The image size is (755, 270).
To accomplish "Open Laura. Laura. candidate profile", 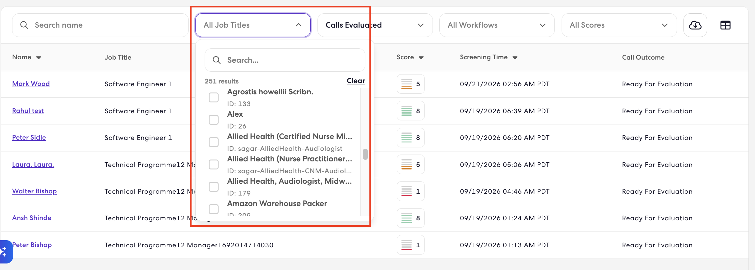I will click(33, 164).
